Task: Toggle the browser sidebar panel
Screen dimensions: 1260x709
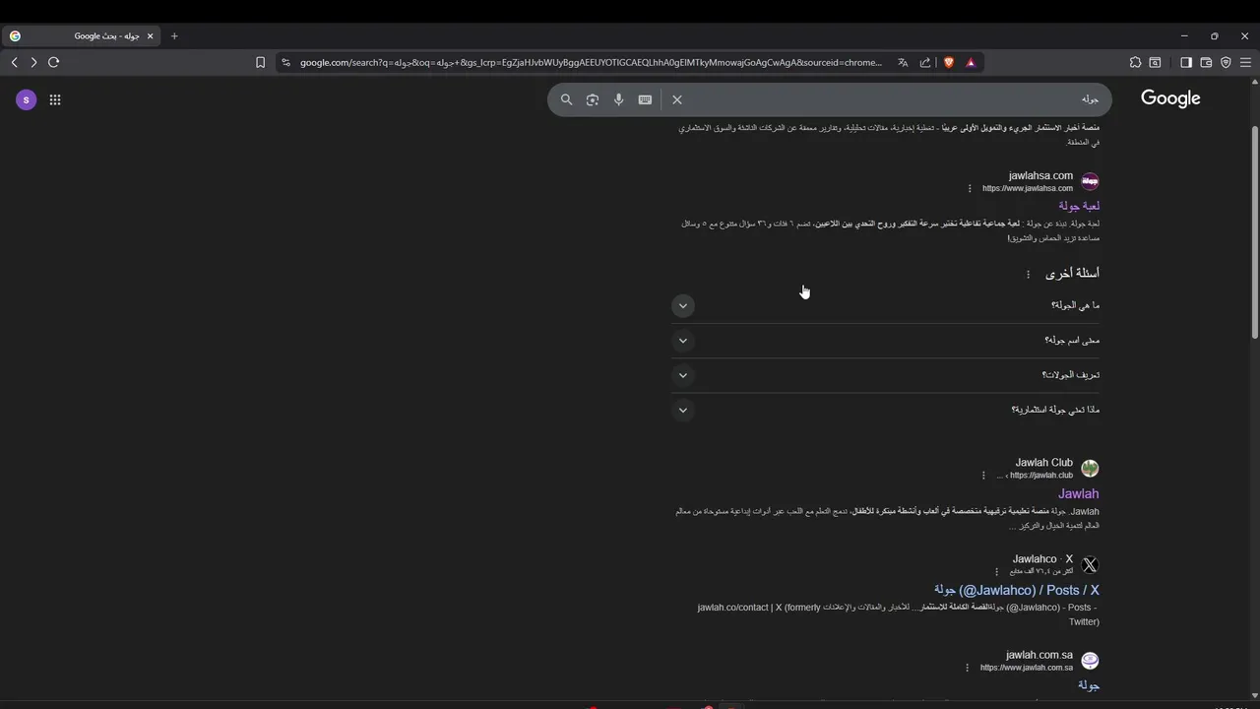Action: pyautogui.click(x=1186, y=62)
